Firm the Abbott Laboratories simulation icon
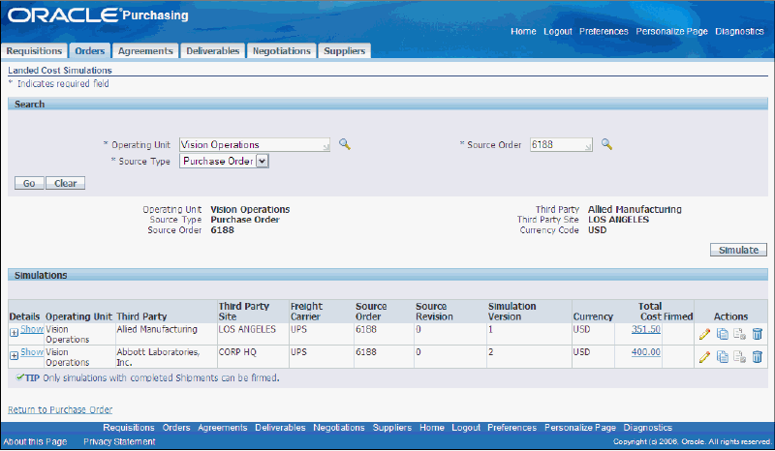 pos(739,357)
